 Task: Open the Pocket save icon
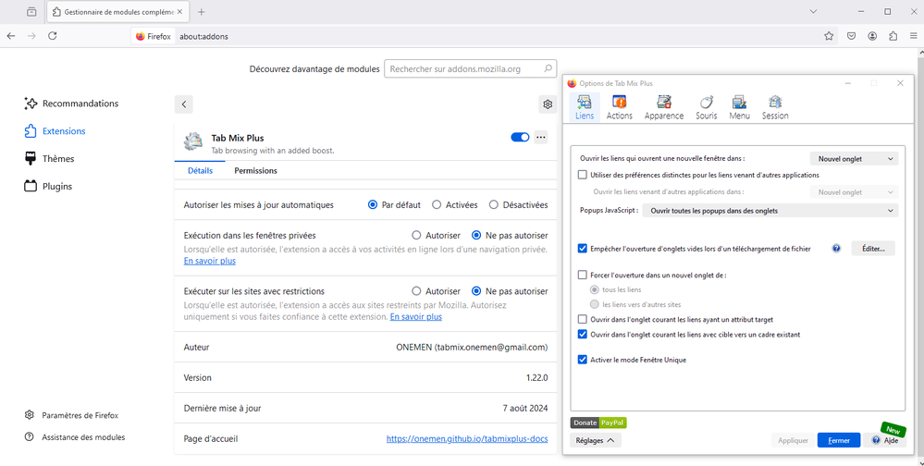852,36
